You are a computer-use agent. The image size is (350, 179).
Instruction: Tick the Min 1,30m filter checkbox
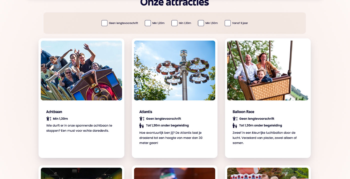(x=174, y=23)
